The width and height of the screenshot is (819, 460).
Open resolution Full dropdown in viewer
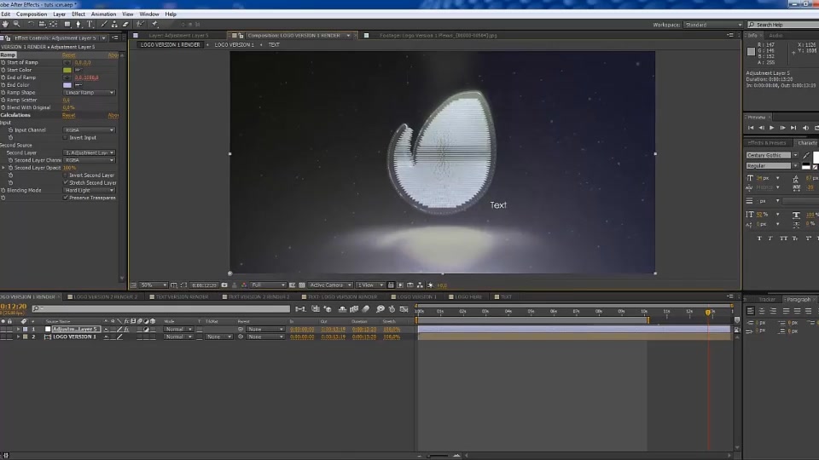click(268, 285)
